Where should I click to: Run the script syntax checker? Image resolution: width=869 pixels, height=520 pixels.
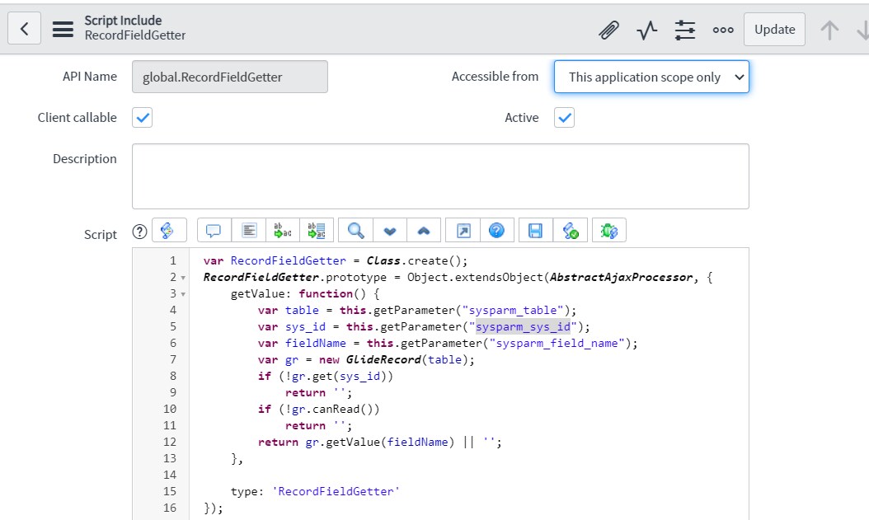(x=571, y=230)
